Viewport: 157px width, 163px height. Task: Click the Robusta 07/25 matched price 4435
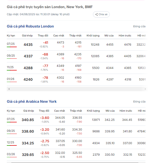[28, 45]
